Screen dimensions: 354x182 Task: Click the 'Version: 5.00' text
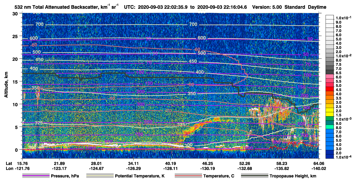(x=267, y=7)
